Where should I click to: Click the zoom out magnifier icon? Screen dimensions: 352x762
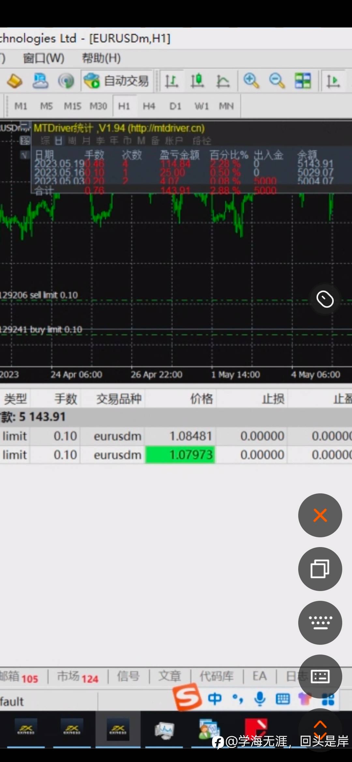tap(277, 81)
